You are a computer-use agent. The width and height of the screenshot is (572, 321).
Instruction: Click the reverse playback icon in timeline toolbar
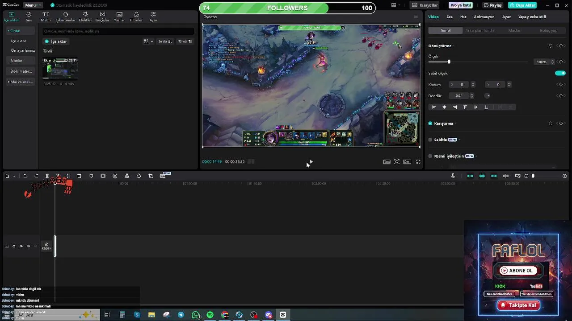click(115, 176)
